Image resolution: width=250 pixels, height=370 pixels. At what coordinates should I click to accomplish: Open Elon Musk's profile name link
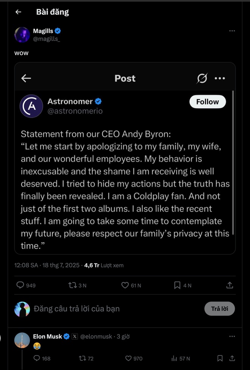tap(47, 336)
